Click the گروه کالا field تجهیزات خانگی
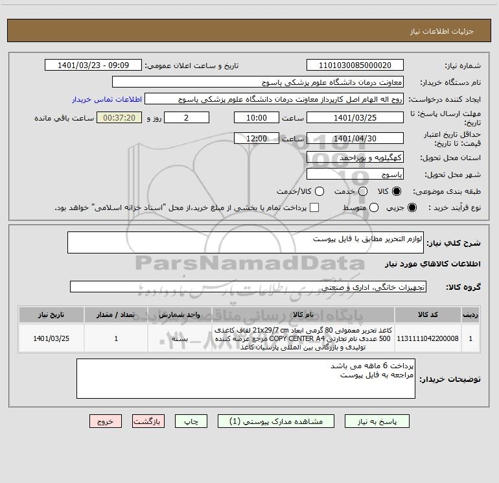The height and width of the screenshot is (483, 499). point(248,287)
